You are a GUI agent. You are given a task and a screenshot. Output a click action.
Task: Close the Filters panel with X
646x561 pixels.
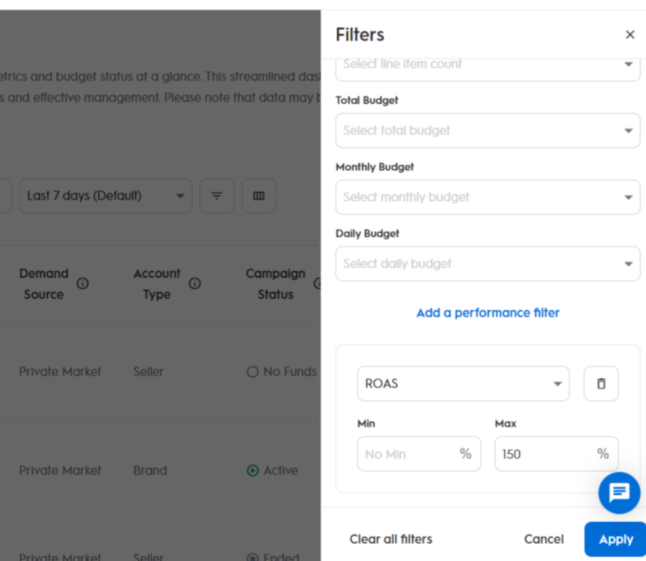click(x=629, y=35)
